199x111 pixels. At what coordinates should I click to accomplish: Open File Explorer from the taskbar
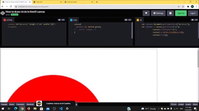[35, 109]
